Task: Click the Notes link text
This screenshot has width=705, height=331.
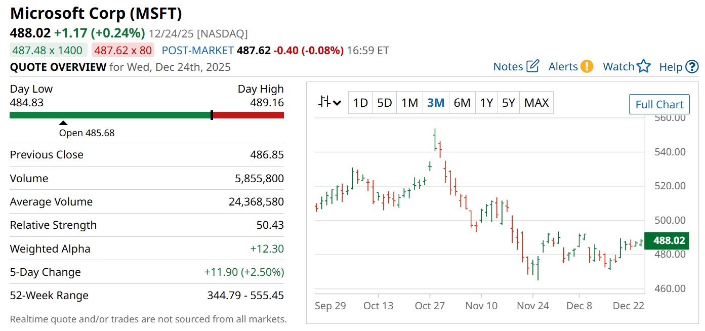Action: point(508,66)
